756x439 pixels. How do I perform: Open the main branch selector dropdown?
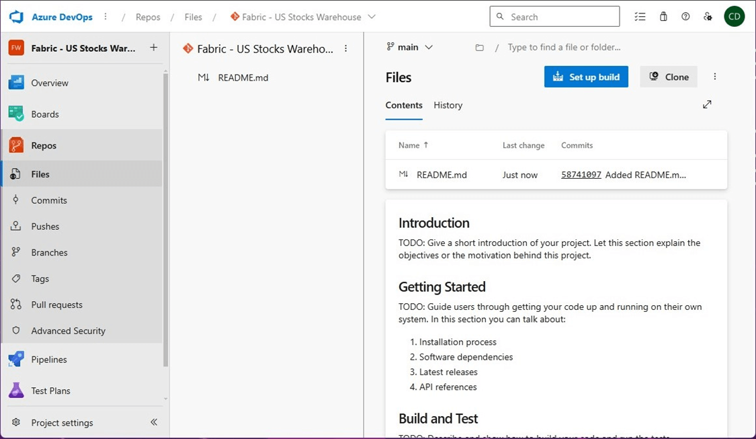coord(410,47)
